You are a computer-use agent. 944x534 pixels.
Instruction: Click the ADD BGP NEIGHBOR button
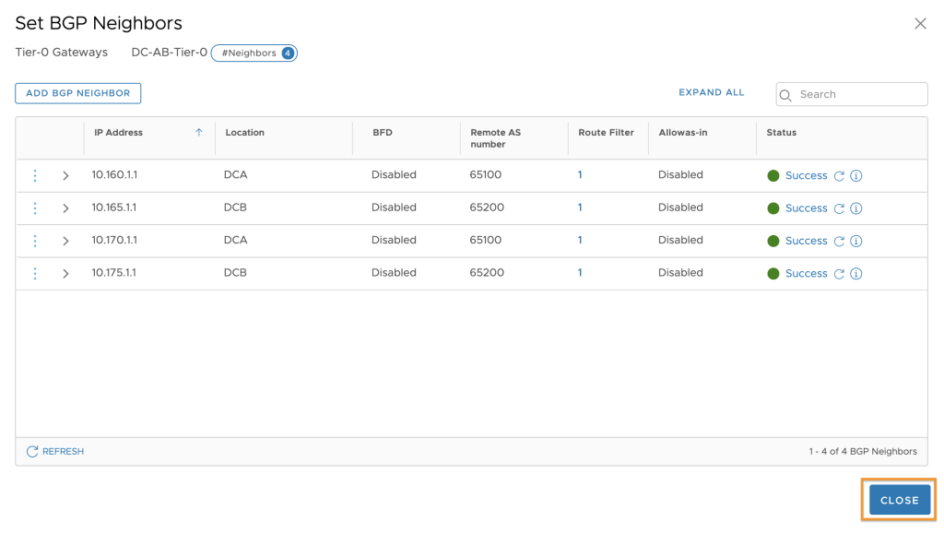(x=78, y=93)
